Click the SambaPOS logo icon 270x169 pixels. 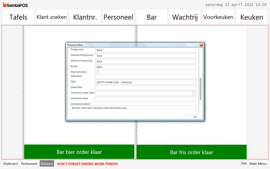pyautogui.click(x=4, y=4)
